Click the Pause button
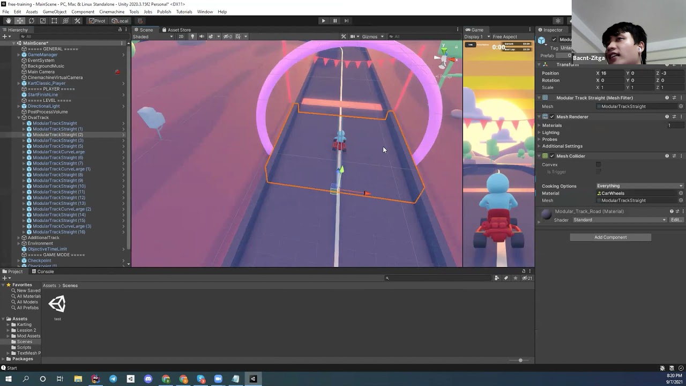Image resolution: width=686 pixels, height=386 pixels. [335, 21]
